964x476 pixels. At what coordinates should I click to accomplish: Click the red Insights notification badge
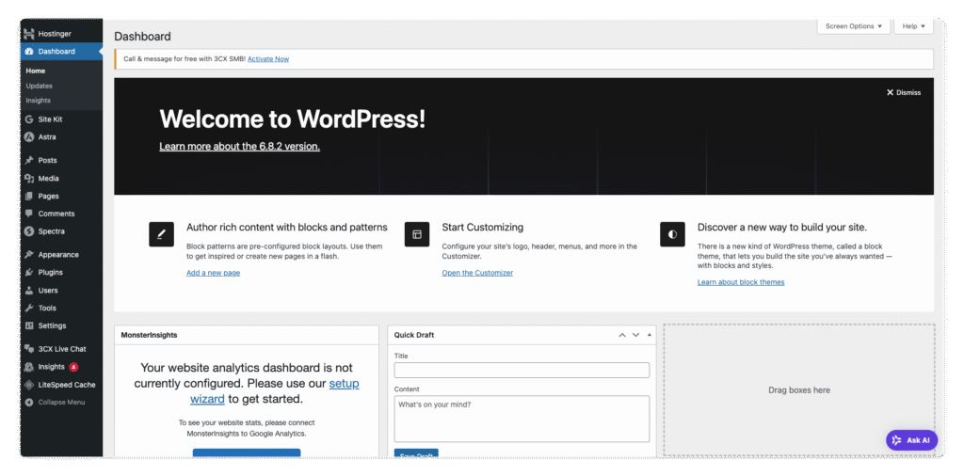[73, 367]
